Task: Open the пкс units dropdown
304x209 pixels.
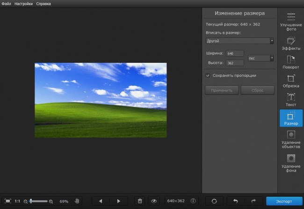Action: click(261, 58)
